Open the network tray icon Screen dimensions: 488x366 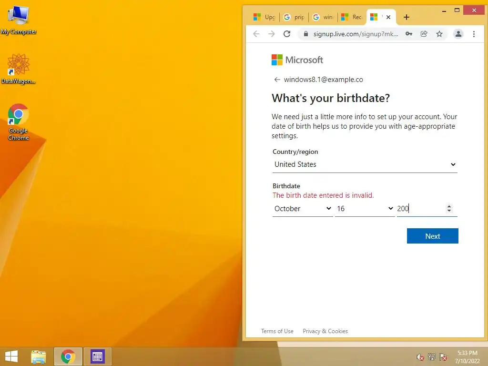pyautogui.click(x=432, y=357)
